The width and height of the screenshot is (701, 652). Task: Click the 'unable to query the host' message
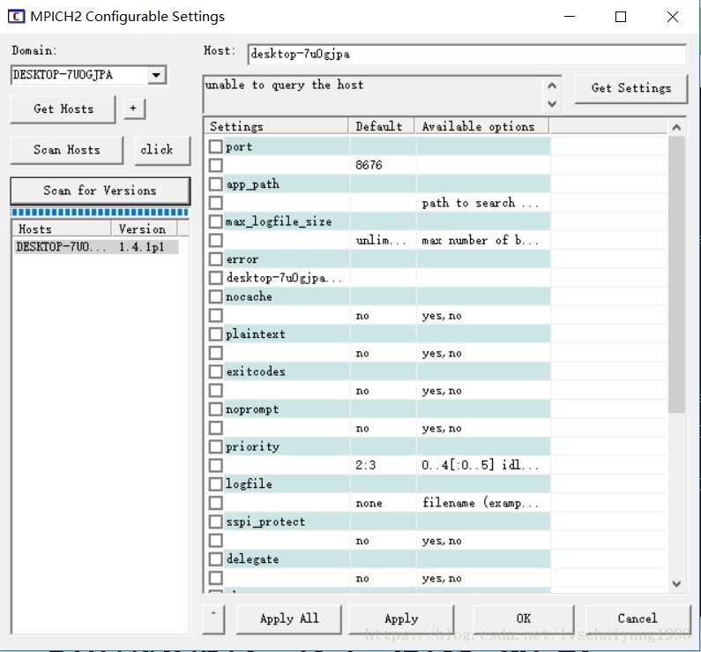pos(284,85)
